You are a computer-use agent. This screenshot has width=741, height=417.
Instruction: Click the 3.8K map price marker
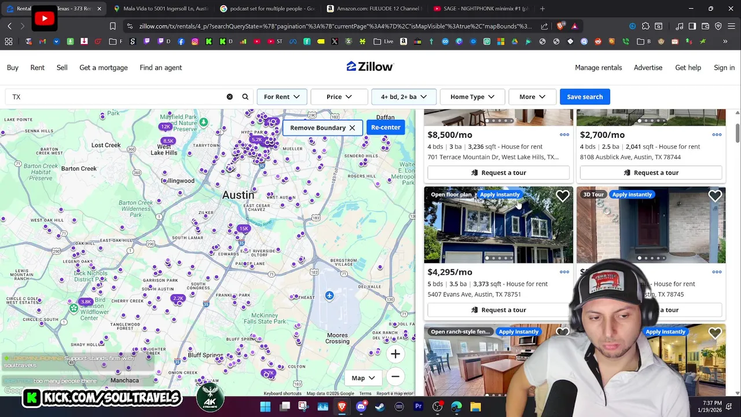pos(86,302)
